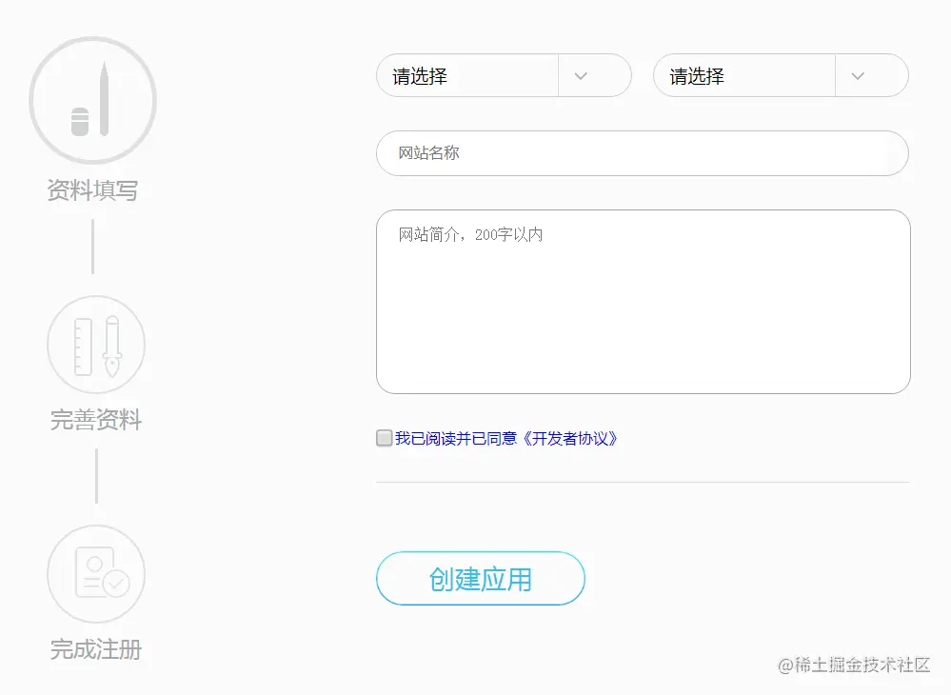Viewport: 951px width, 695px height.
Task: Focus the 网站简介 text area
Action: point(643,302)
